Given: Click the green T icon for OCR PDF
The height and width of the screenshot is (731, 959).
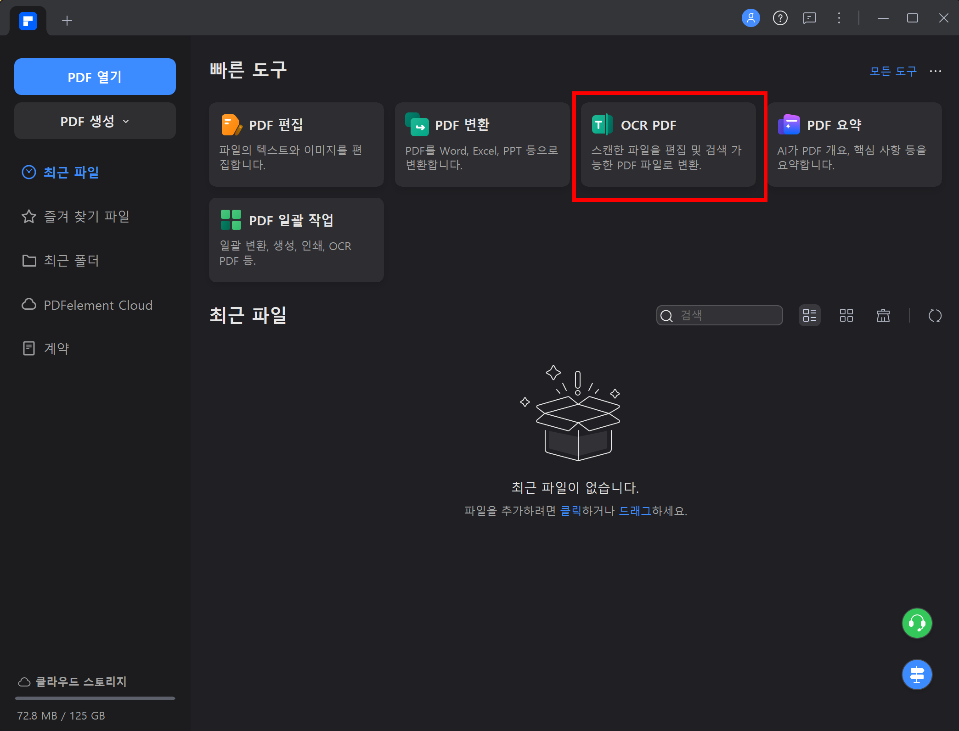Looking at the screenshot, I should pos(603,124).
